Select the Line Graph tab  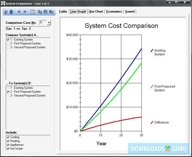coord(78,11)
